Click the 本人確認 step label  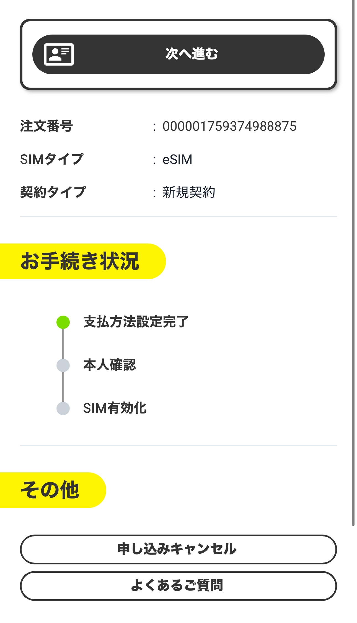pyautogui.click(x=110, y=365)
